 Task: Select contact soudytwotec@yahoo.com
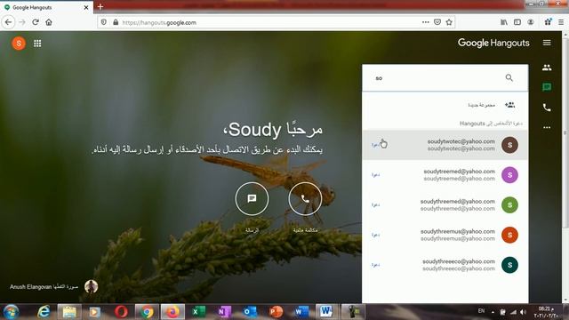pyautogui.click(x=445, y=145)
